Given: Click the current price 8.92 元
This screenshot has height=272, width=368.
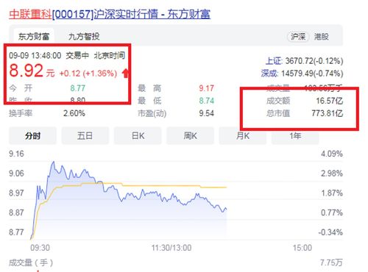Looking at the screenshot, I should [32, 71].
